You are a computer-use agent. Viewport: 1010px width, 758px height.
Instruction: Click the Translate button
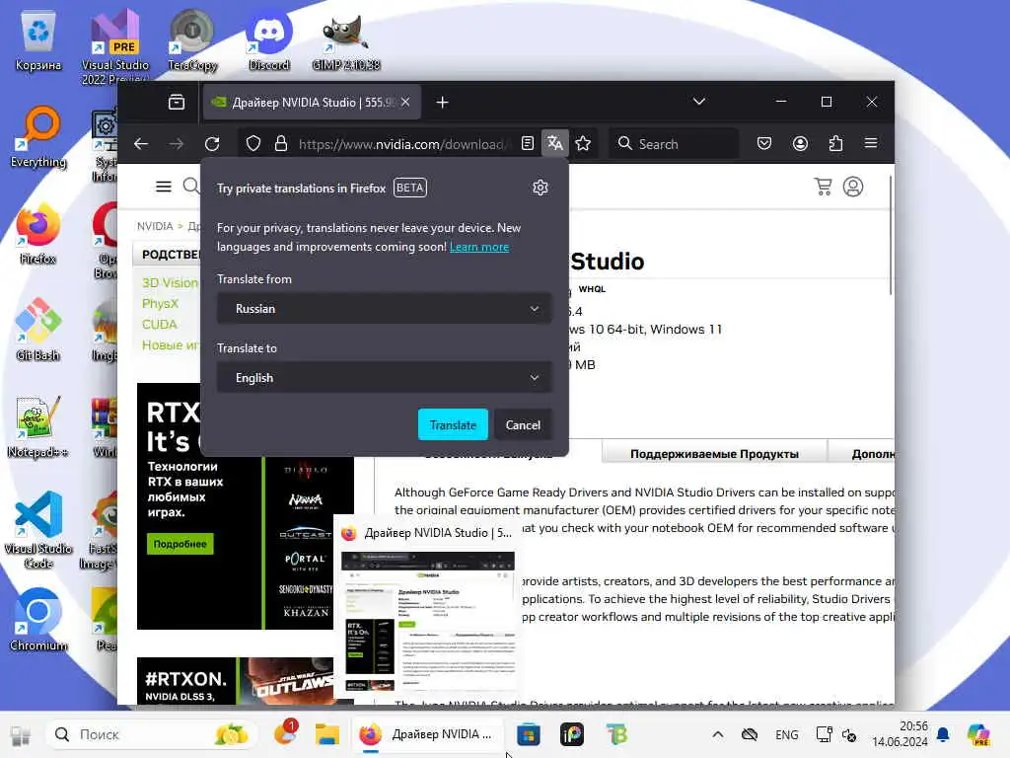tap(453, 424)
